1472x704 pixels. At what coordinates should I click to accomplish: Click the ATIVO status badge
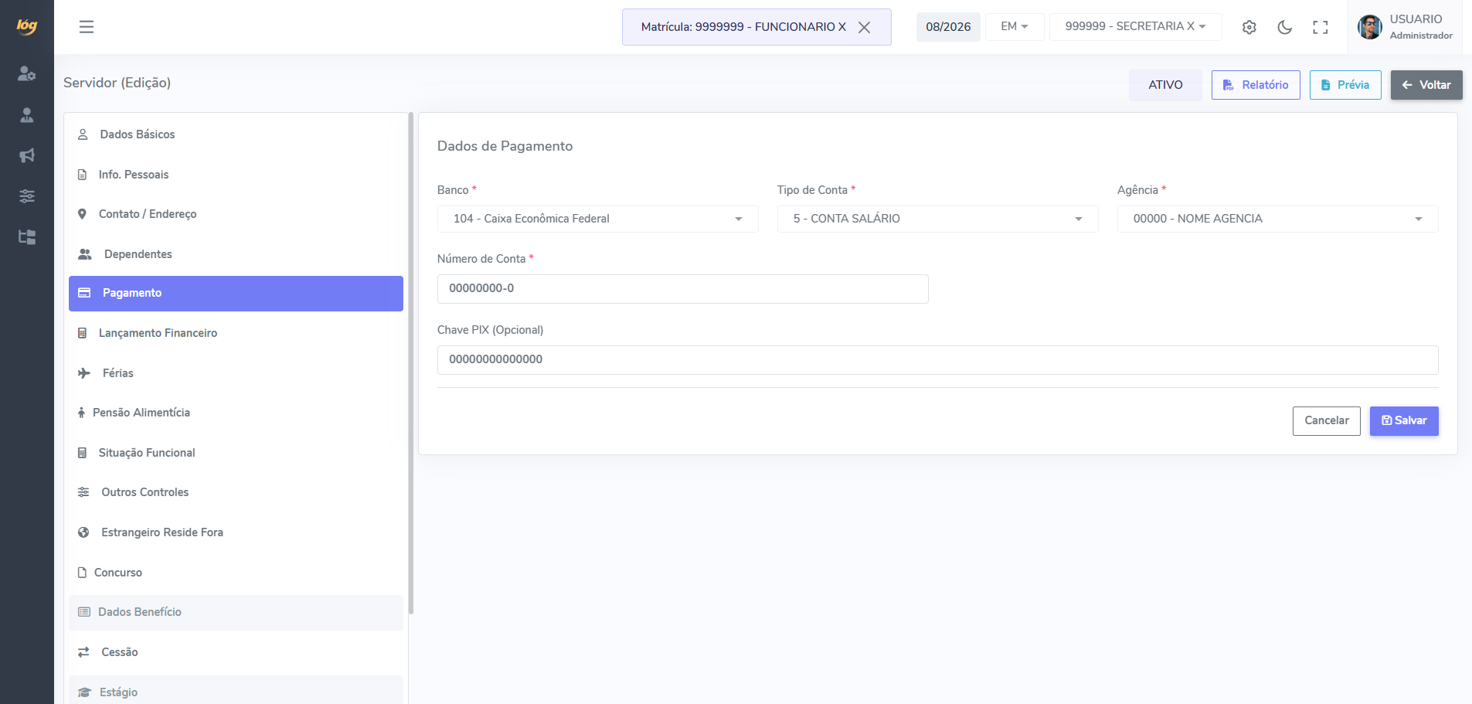[x=1165, y=85]
